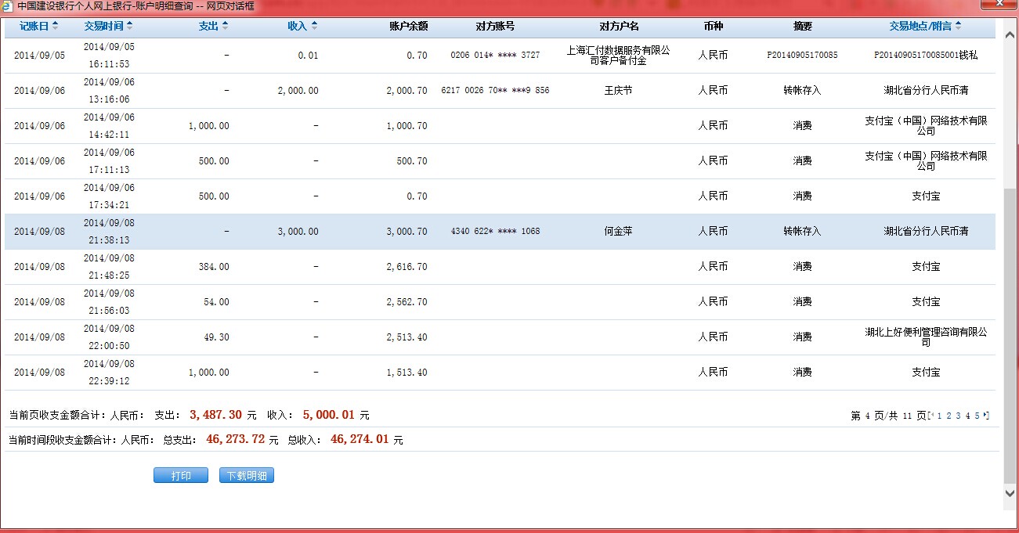Select balance 500.70 cell

[x=412, y=161]
